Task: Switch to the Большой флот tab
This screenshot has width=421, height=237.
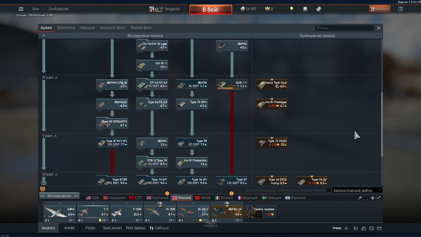Action: click(x=113, y=28)
